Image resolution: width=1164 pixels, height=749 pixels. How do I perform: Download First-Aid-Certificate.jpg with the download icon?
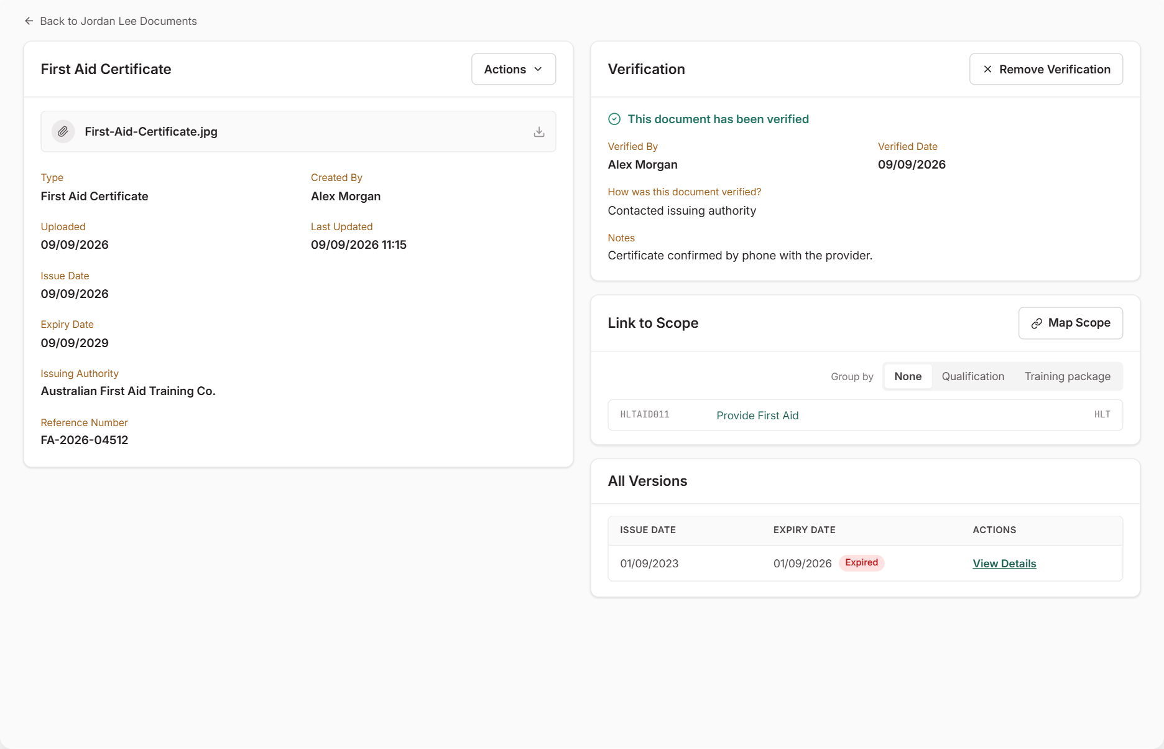(539, 132)
